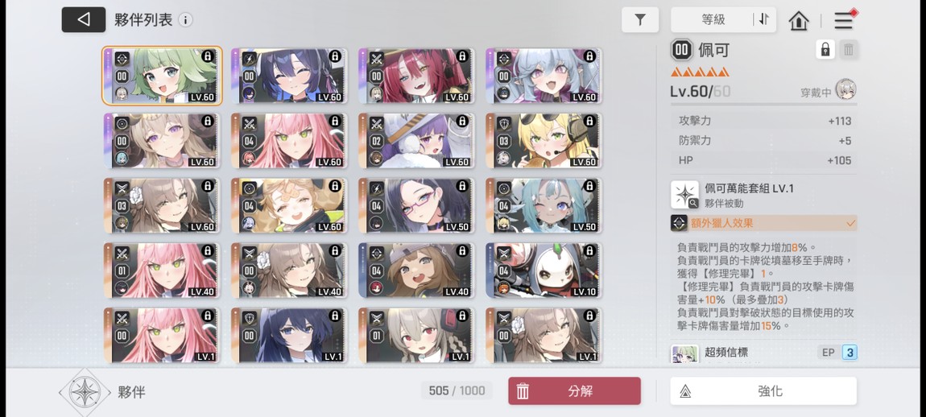Toggle ascending/descending sort order arrows
This screenshot has width=926, height=417.
(763, 19)
